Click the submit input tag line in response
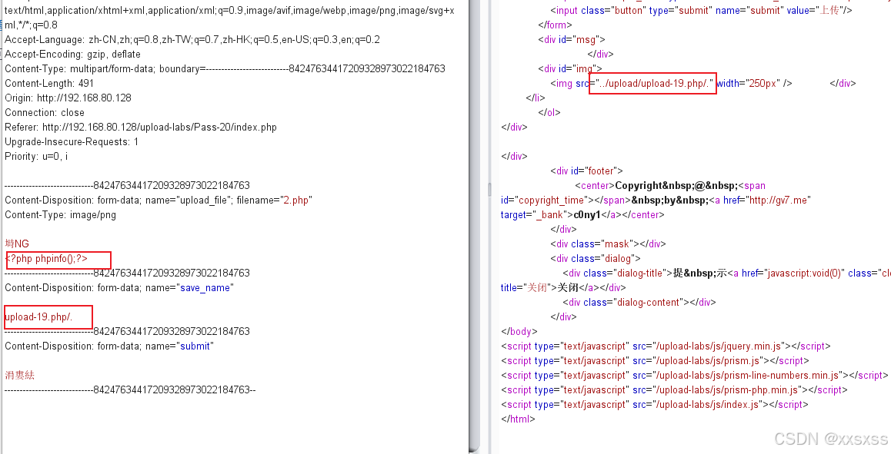Screen dimensions: 891x454 [701, 10]
